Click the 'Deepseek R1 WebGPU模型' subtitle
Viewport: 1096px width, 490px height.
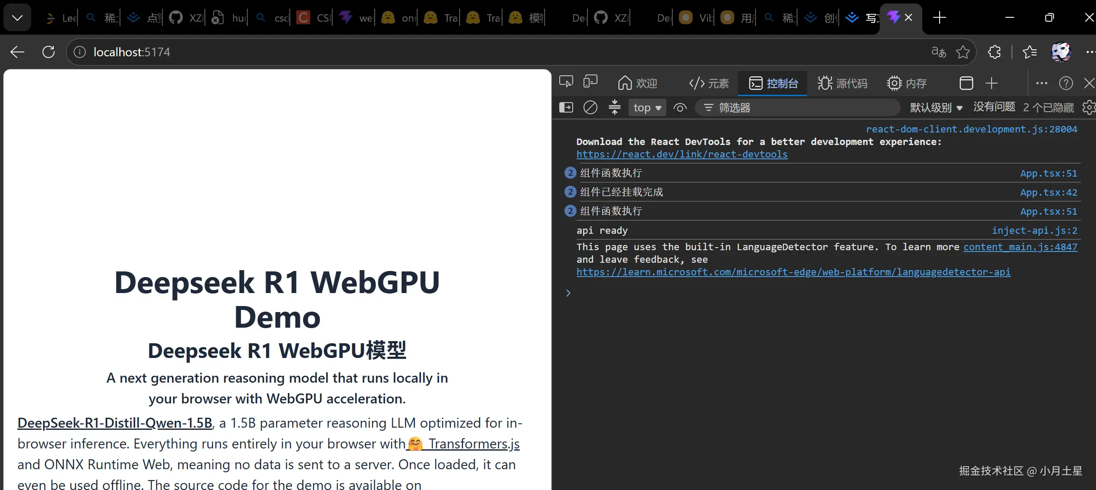point(277,351)
